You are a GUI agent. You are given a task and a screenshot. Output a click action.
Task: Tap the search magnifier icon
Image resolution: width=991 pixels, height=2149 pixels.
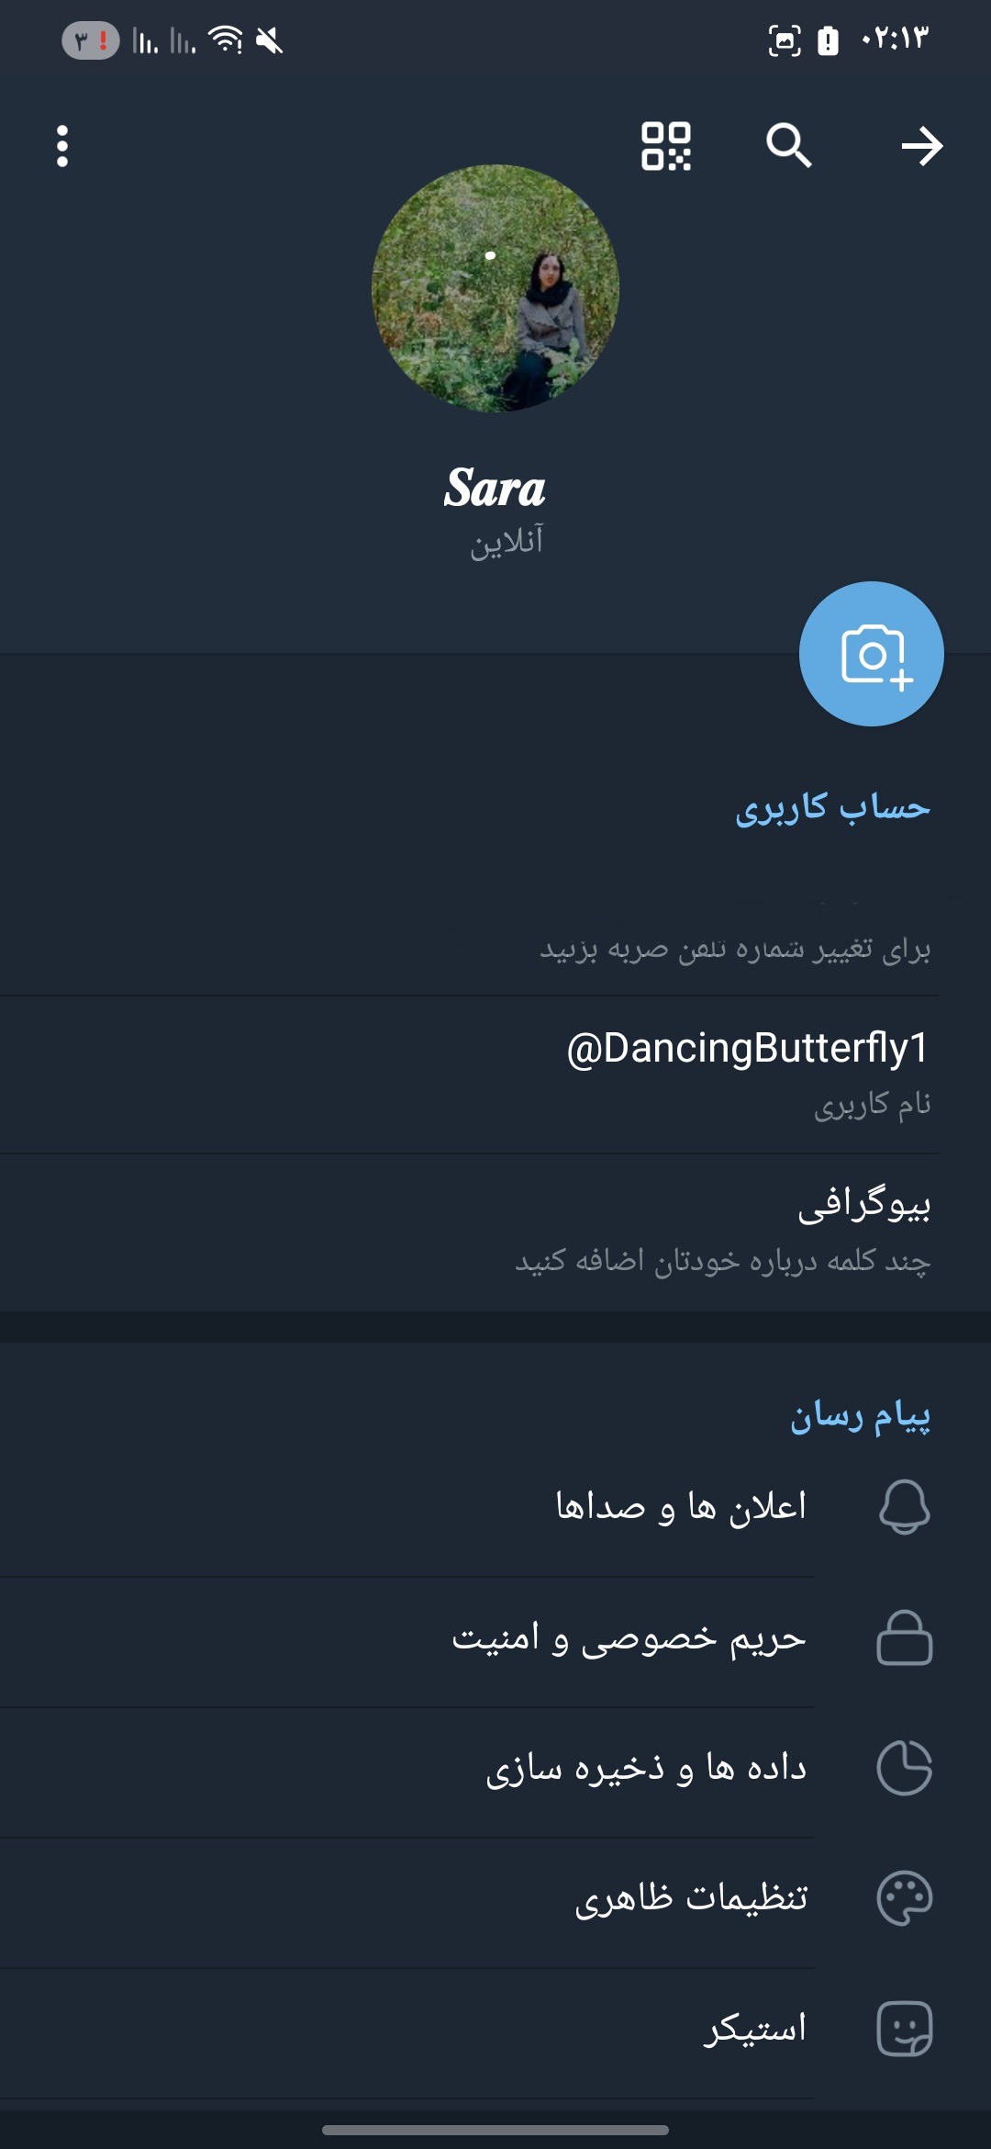[x=788, y=146]
